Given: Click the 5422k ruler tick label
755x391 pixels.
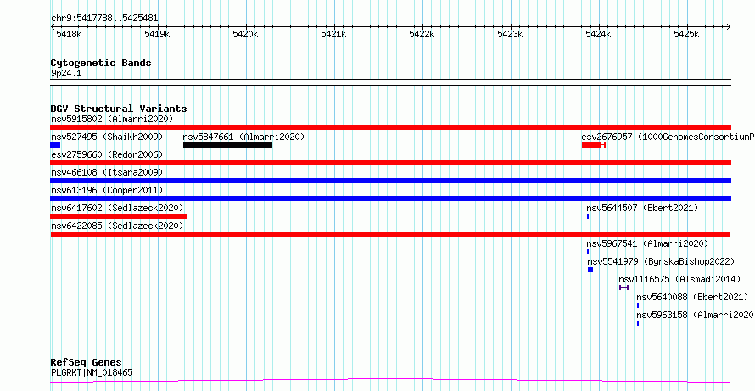Looking at the screenshot, I should point(422,34).
